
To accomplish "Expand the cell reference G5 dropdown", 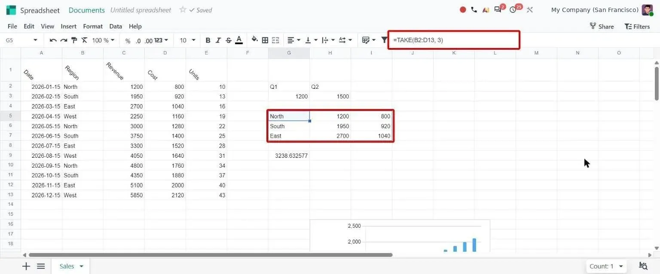I will pyautogui.click(x=35, y=40).
